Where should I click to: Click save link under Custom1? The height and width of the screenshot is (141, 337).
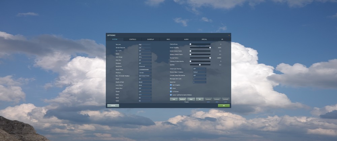coord(208,102)
